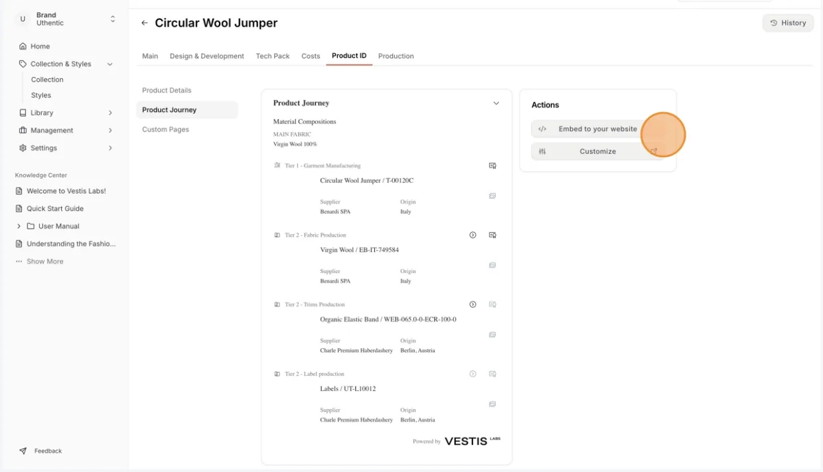
Task: Click the Feedback link
Action: (x=48, y=451)
